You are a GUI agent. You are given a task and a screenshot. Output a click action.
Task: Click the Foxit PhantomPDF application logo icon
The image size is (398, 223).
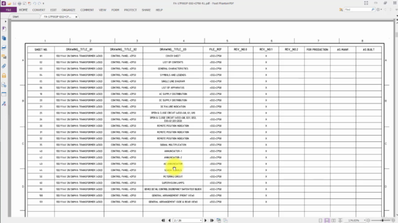click(x=4, y=3)
